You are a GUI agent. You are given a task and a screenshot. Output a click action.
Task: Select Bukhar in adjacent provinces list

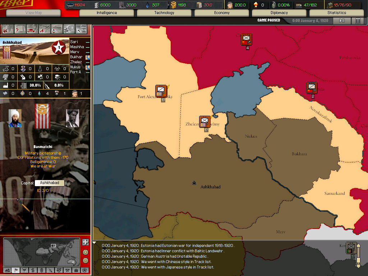pyautogui.click(x=76, y=57)
